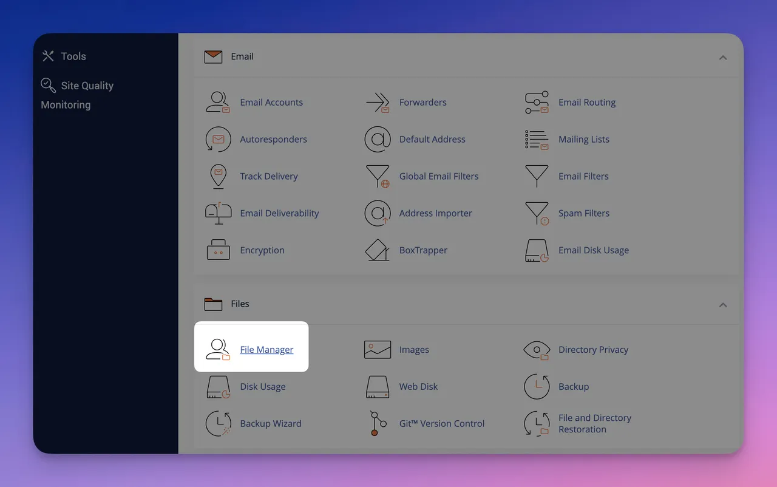Click the Email Disk Usage drive icon

(537, 250)
